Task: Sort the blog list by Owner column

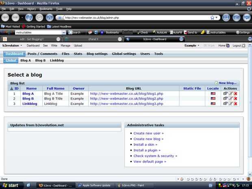Action: 78,88
